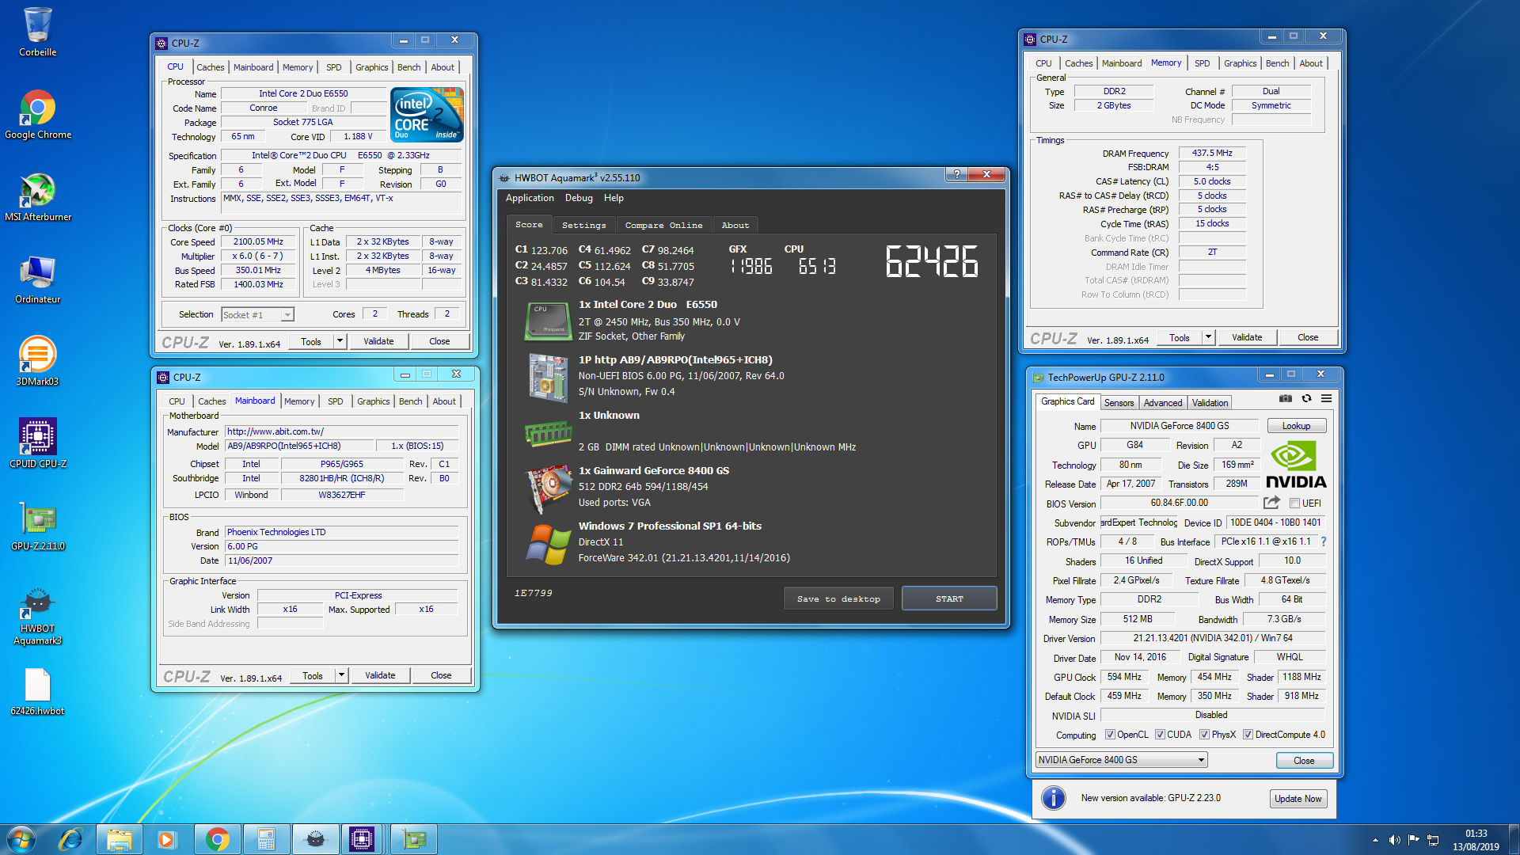Open the Application menu in Aquamark
1520x855 pixels.
point(530,198)
